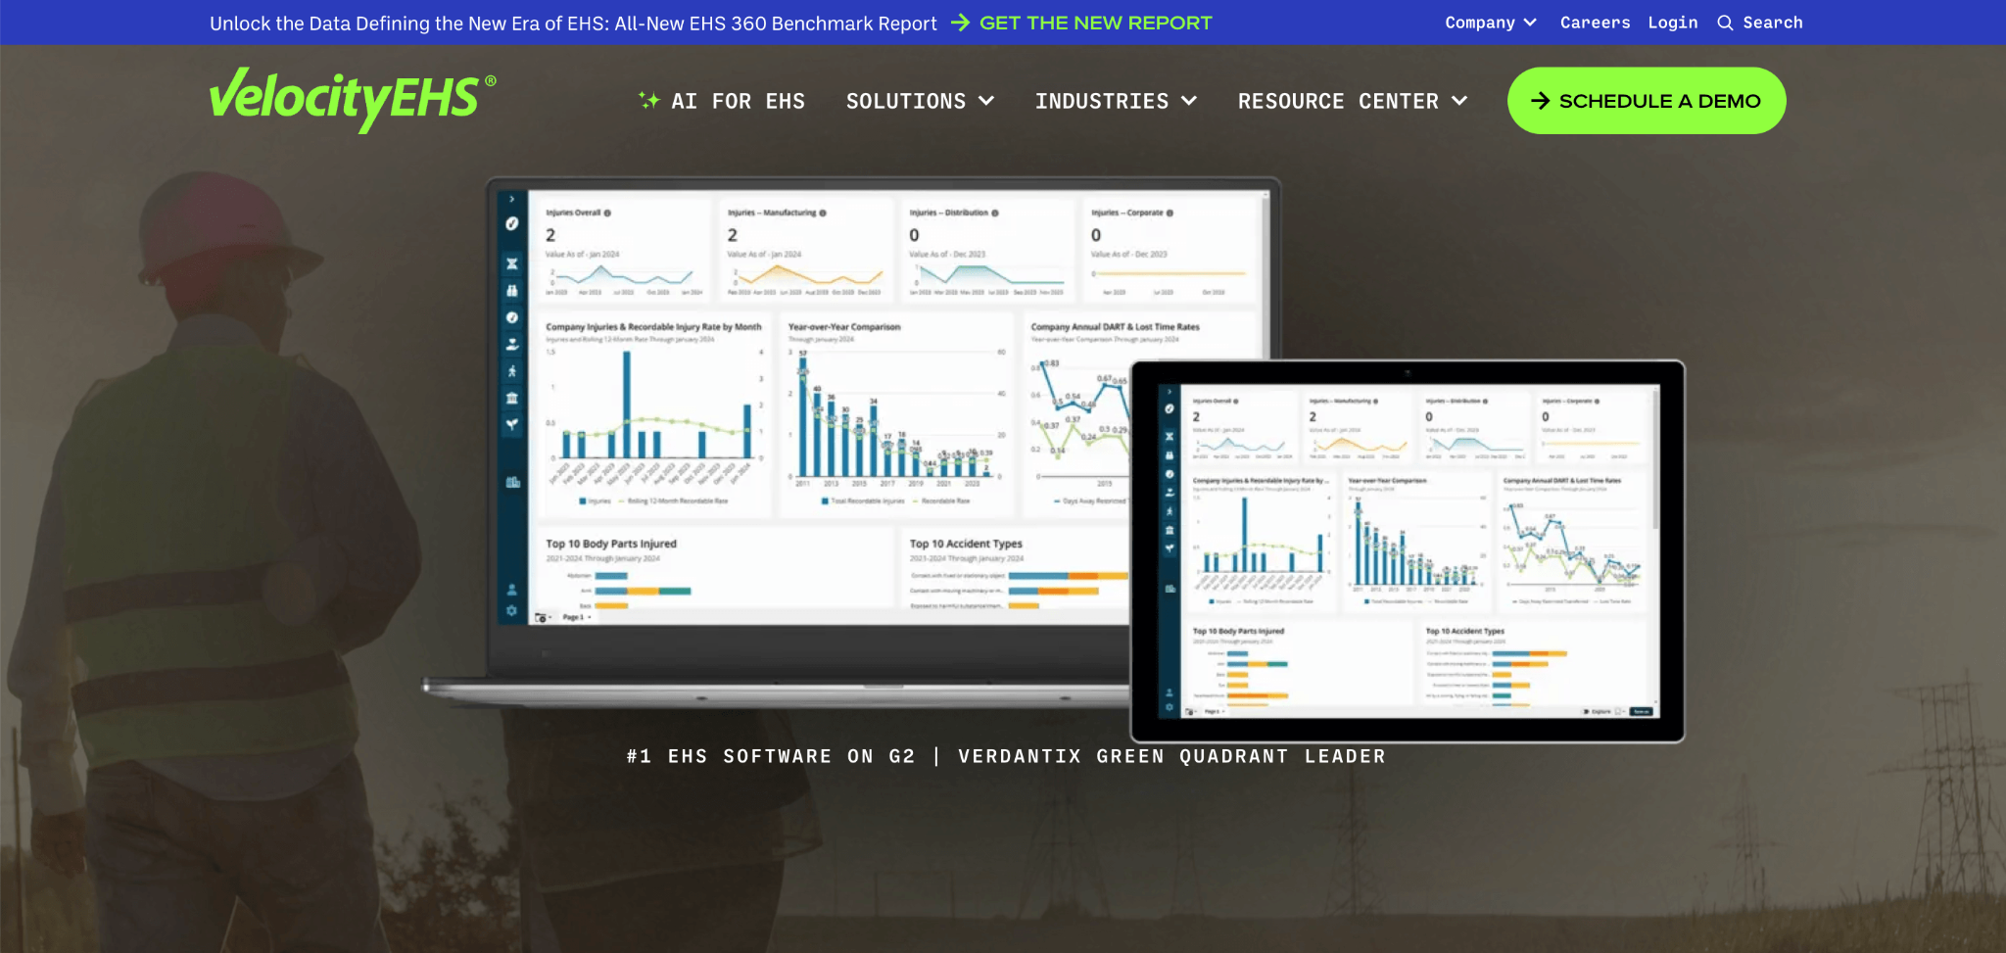Viewport: 2006px width, 953px height.
Task: Click the sparkle icon beside AI for EHS
Action: [x=648, y=100]
